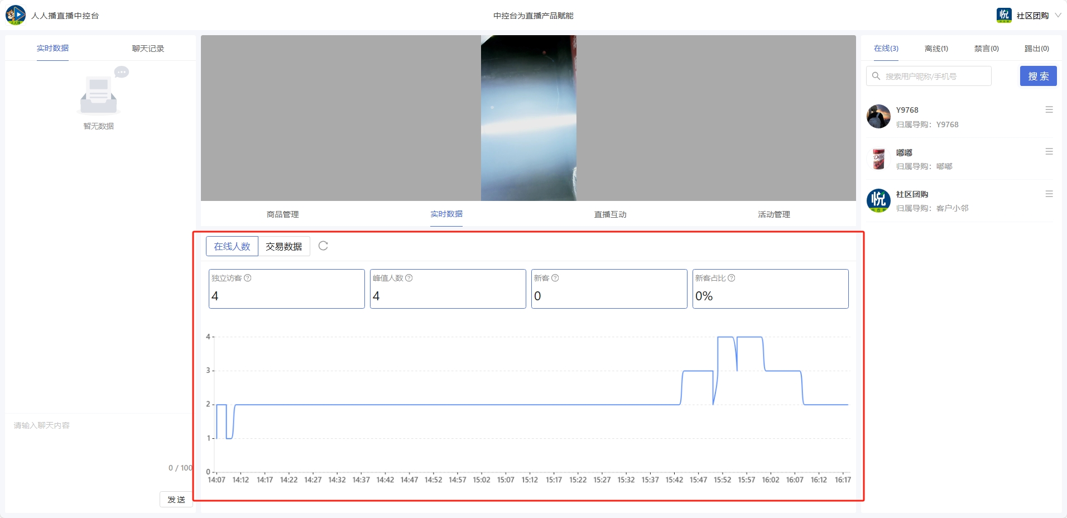Image resolution: width=1067 pixels, height=518 pixels.
Task: Open the center 实时数据 tab below video
Action: coord(446,214)
